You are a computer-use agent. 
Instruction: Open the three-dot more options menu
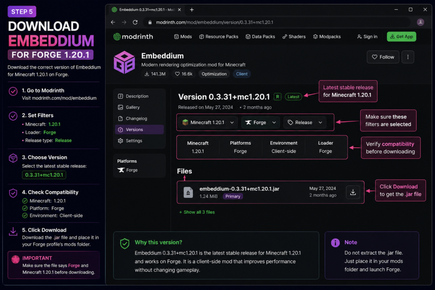[x=408, y=57]
